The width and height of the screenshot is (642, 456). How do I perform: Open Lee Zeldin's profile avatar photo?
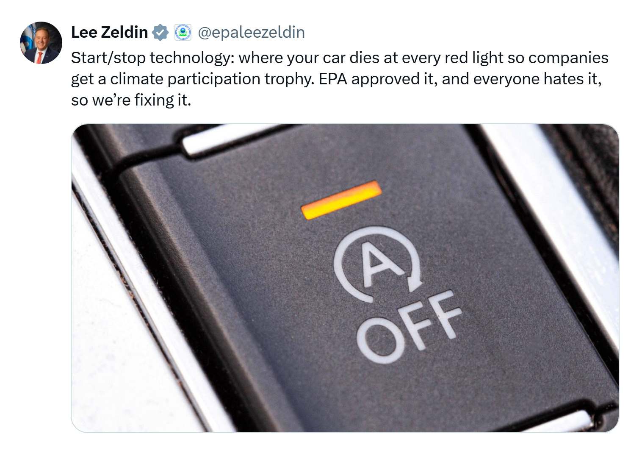coord(41,43)
